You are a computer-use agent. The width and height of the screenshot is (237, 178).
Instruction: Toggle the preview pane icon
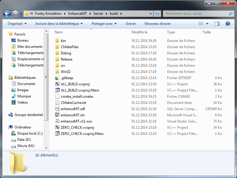(x=217, y=24)
